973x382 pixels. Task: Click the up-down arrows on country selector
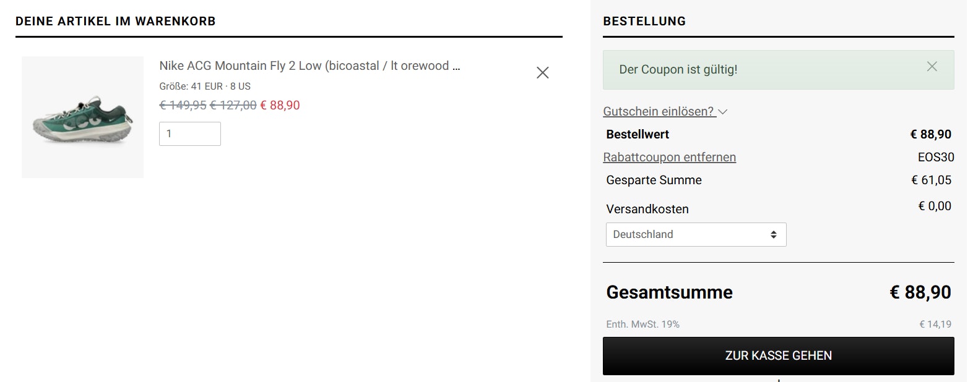click(773, 235)
